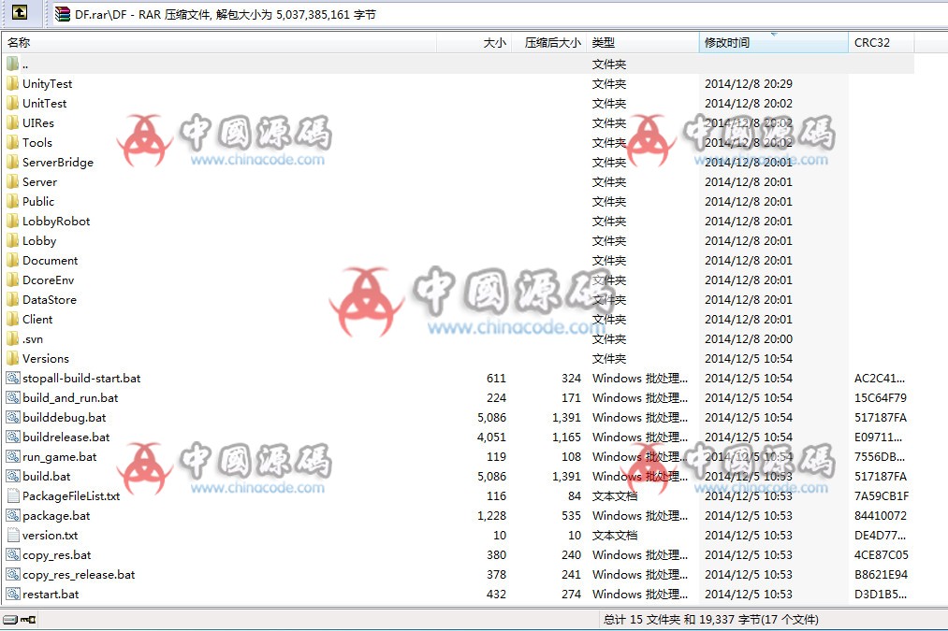Click CRC32 value 84410072
Screen dimensions: 948x631
pyautogui.click(x=881, y=516)
